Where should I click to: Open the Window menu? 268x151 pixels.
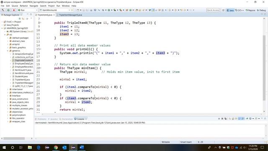click(x=66, y=6)
